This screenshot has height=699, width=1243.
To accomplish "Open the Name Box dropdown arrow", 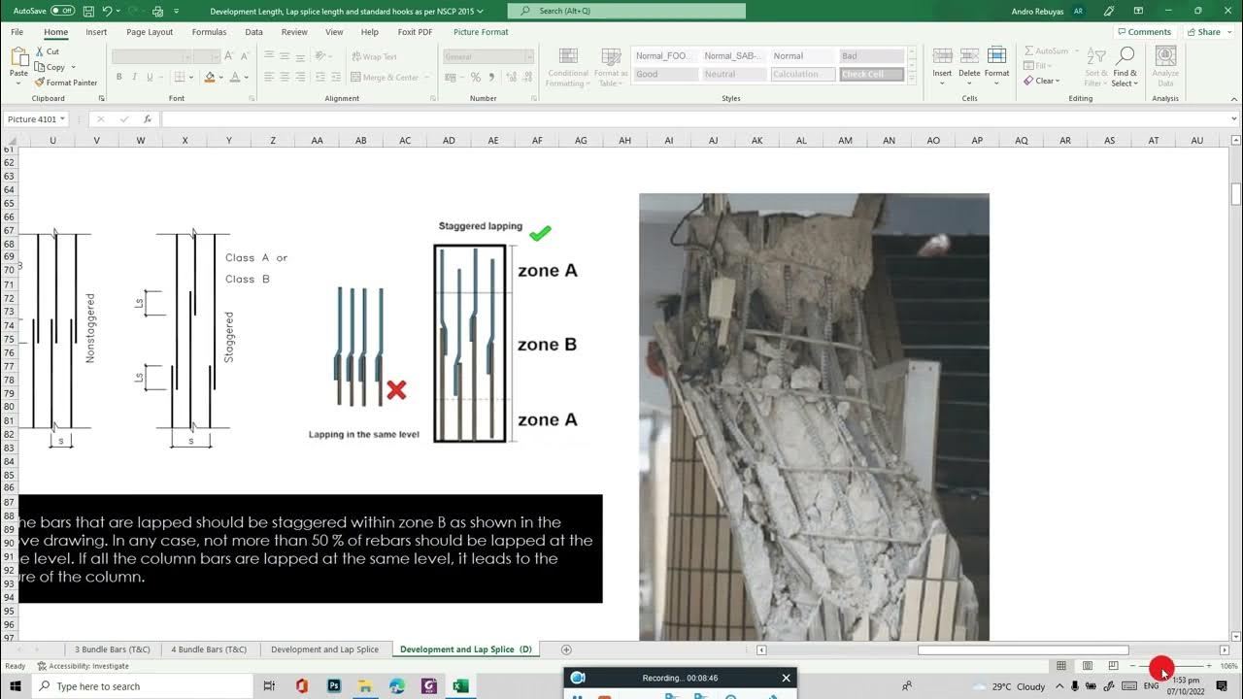I will click(x=62, y=119).
